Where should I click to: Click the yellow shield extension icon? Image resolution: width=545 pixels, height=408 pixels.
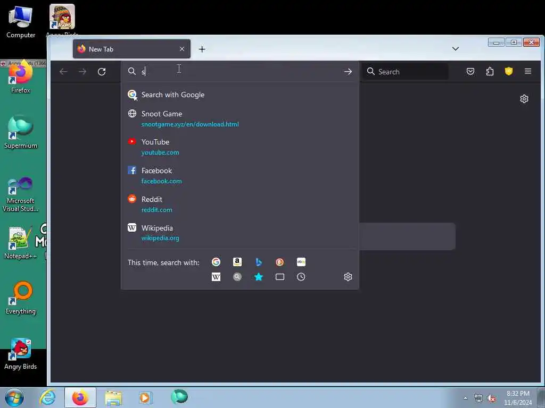508,71
